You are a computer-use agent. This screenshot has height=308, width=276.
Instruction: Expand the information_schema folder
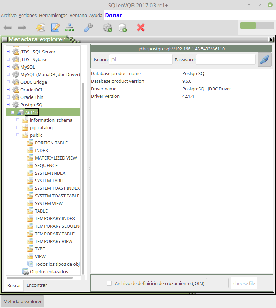[x=18, y=120]
